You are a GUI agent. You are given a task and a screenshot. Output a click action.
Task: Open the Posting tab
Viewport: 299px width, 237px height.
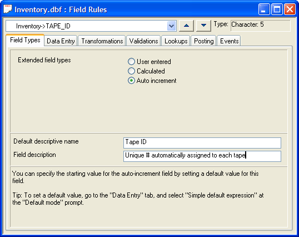click(x=203, y=41)
